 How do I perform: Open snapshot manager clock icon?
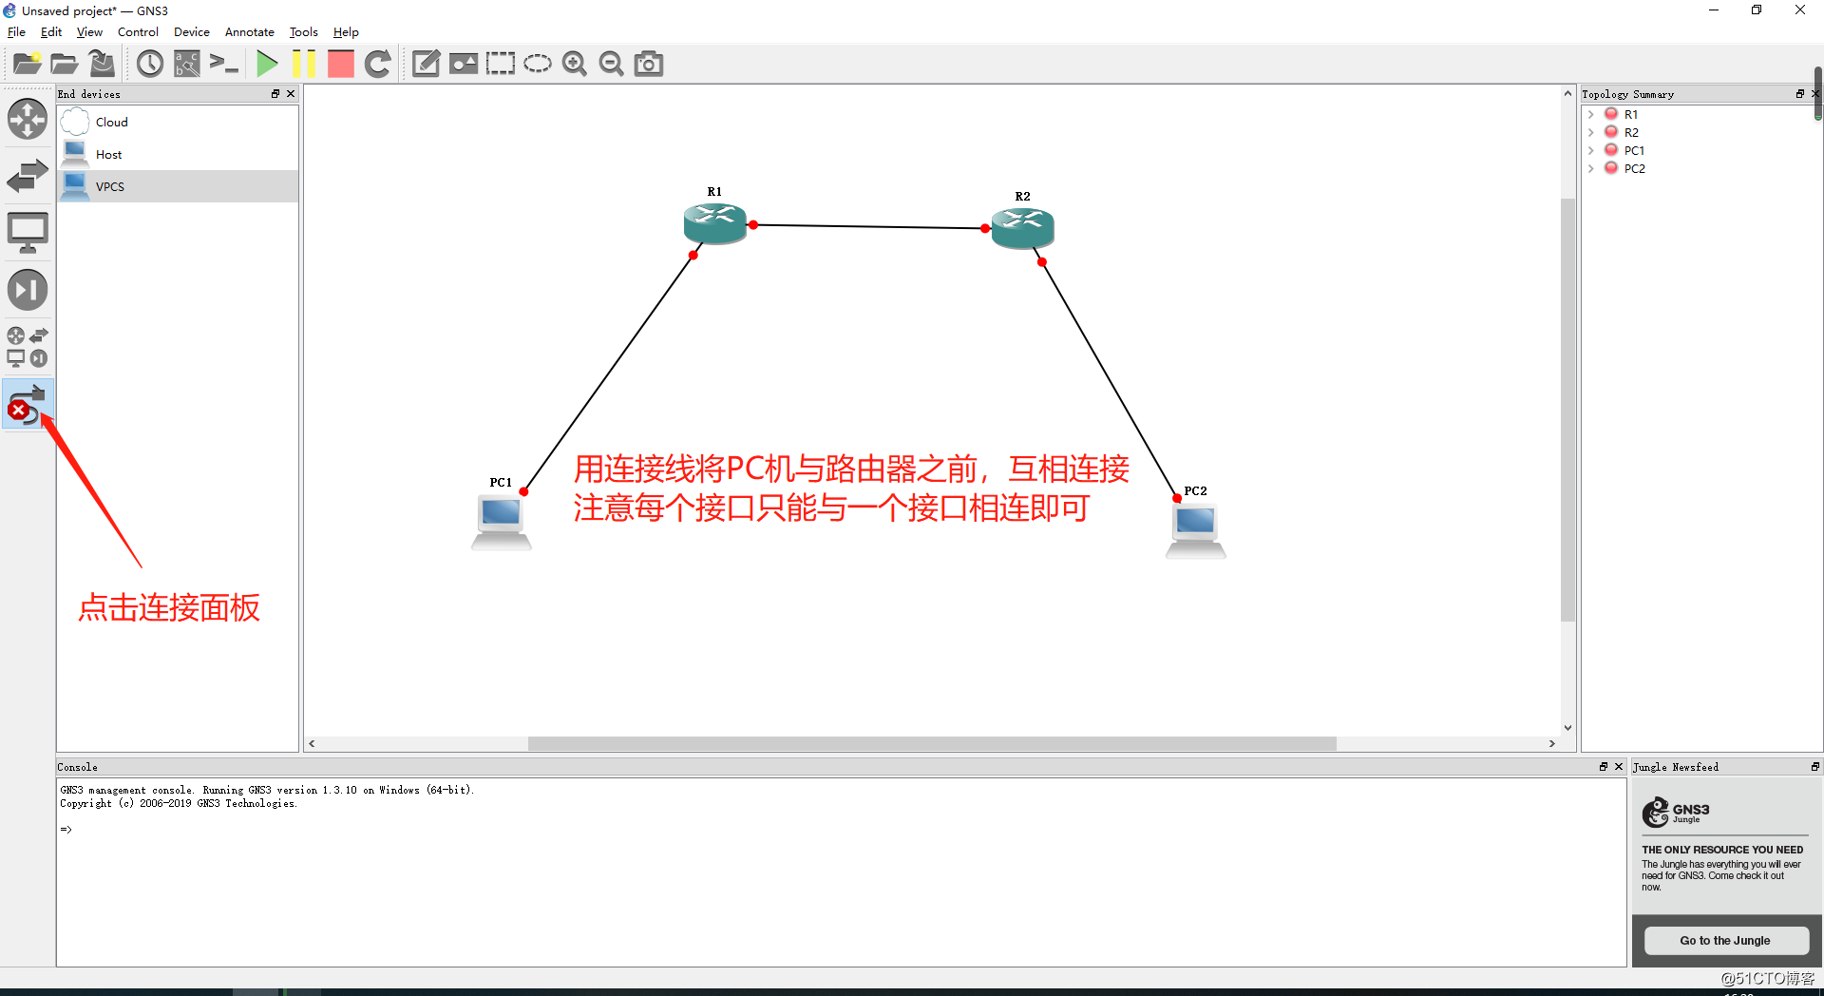pyautogui.click(x=150, y=64)
